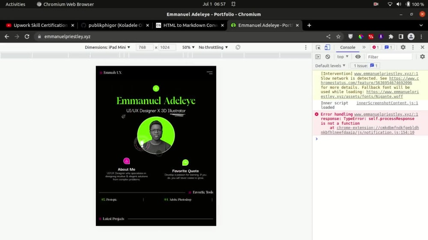The height and width of the screenshot is (240, 428).
Task: Open Activities overview
Action: (15, 4)
